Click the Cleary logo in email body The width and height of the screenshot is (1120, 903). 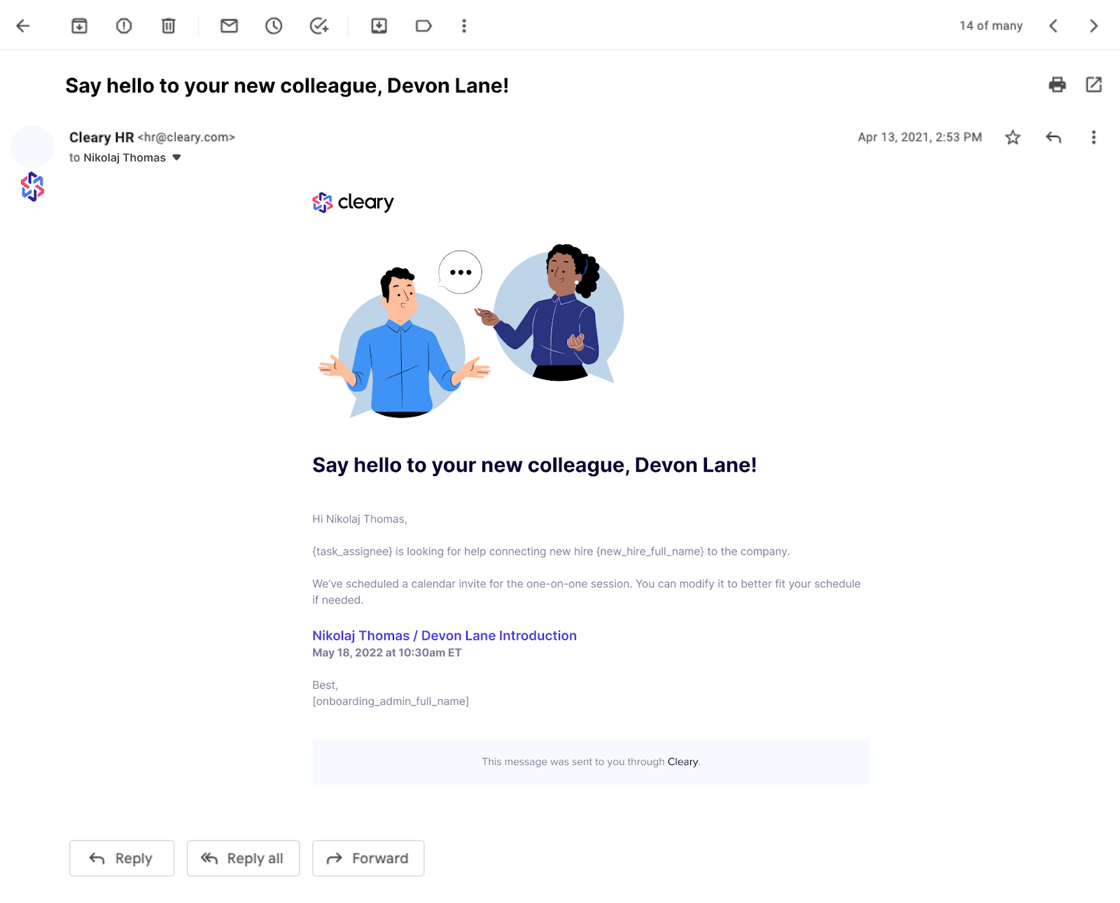353,202
